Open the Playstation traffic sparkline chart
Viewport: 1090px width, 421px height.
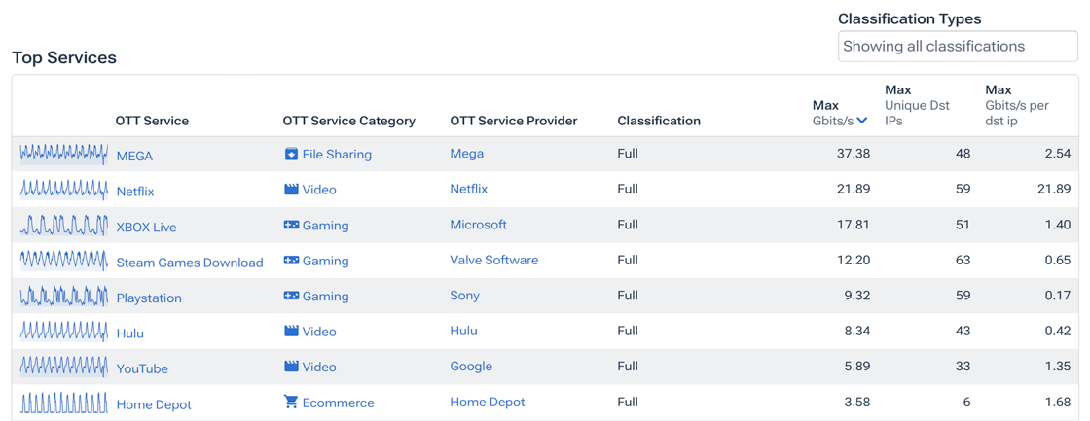click(64, 296)
